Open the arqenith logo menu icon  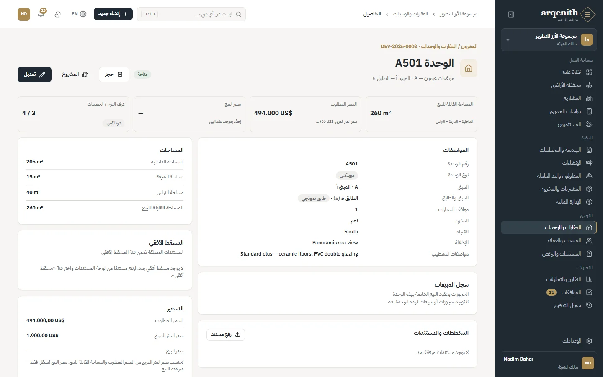pos(588,14)
